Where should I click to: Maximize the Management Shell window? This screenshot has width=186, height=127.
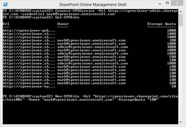tap(167, 3)
